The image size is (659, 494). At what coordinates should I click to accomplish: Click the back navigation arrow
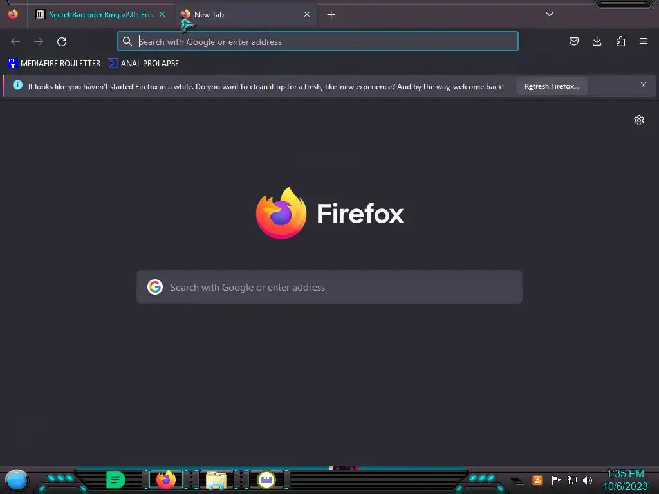pyautogui.click(x=15, y=42)
